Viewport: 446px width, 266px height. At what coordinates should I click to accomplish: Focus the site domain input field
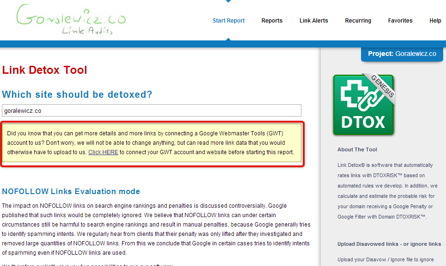coord(152,110)
